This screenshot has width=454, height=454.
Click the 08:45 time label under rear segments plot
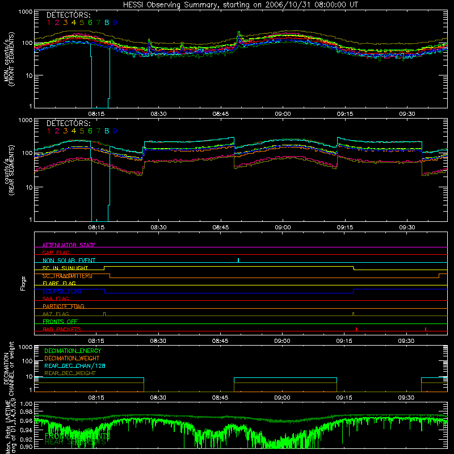(x=221, y=228)
